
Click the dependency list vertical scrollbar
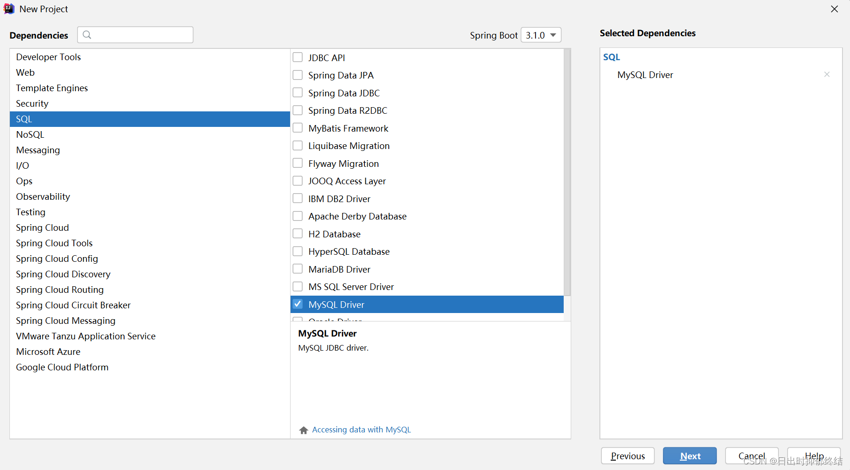point(567,172)
